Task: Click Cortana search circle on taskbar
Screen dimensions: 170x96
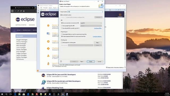Action: point(6,94)
